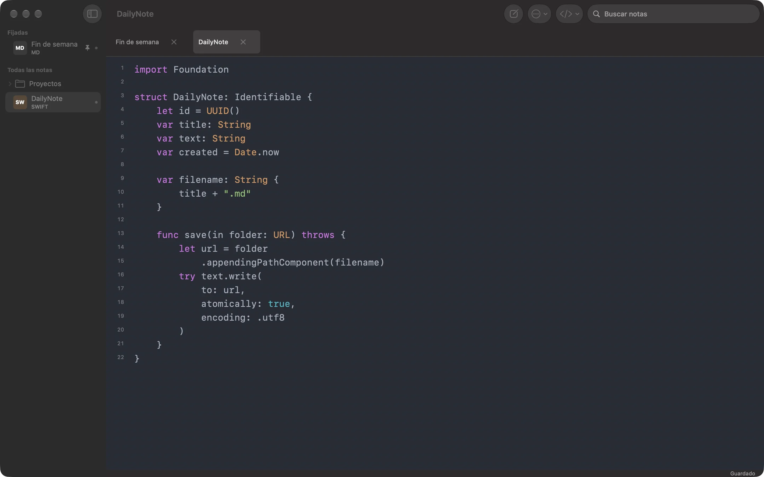Expand the Proyectos folder

click(x=10, y=84)
